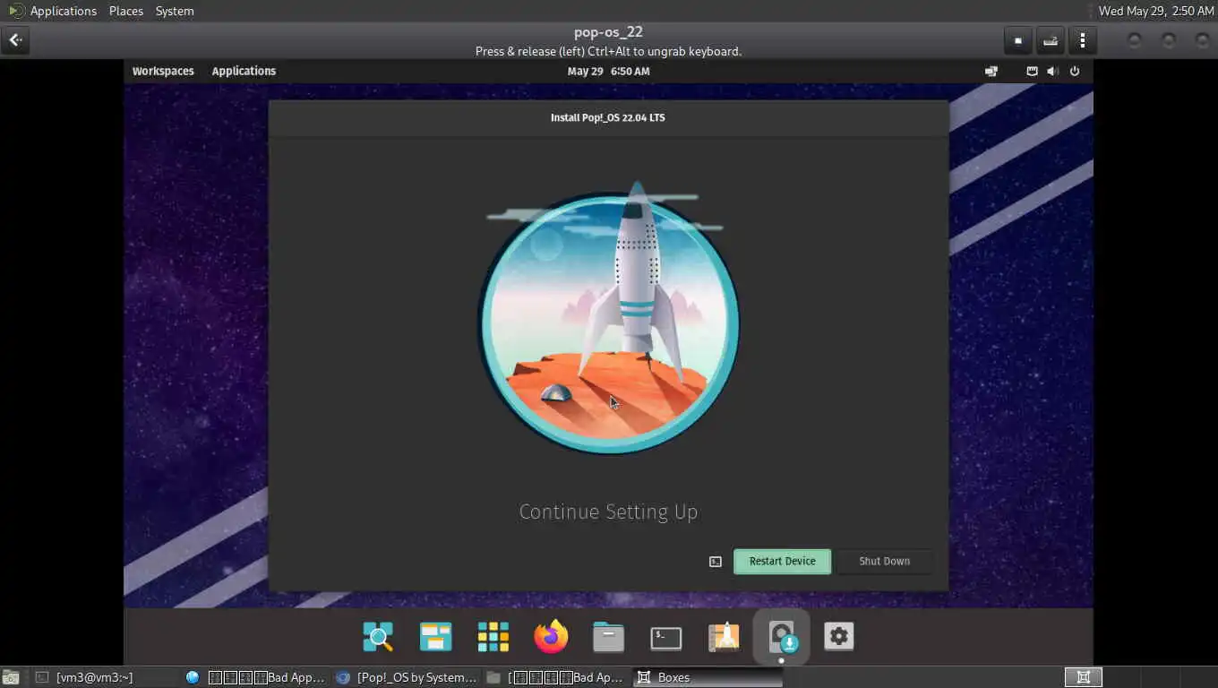1218x688 pixels.
Task: Launch the Terminal from the dock
Action: [665, 638]
